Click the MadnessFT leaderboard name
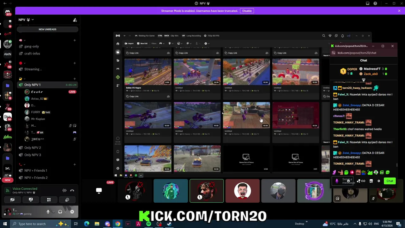This screenshot has height=228, width=405. click(x=372, y=69)
